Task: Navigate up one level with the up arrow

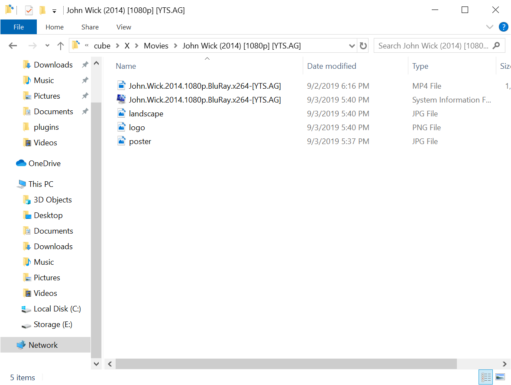Action: [x=60, y=45]
